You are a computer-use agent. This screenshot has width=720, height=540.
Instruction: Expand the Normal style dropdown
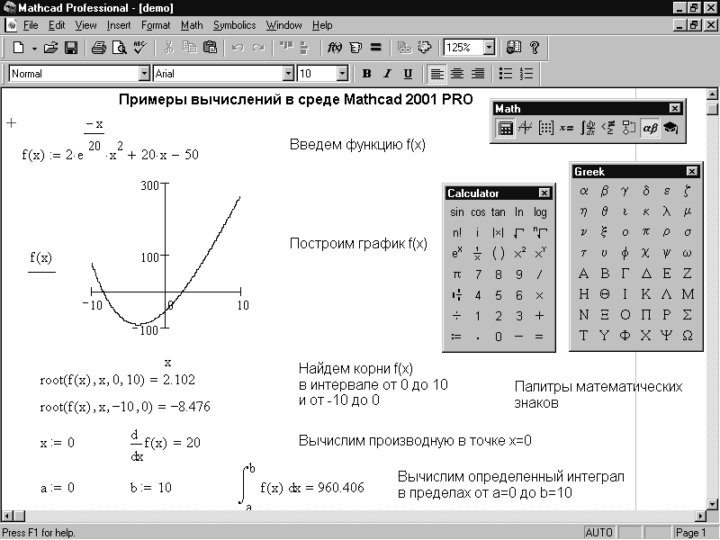(x=144, y=74)
